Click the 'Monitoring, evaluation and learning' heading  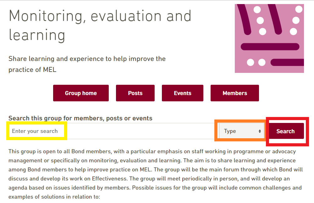click(x=100, y=25)
